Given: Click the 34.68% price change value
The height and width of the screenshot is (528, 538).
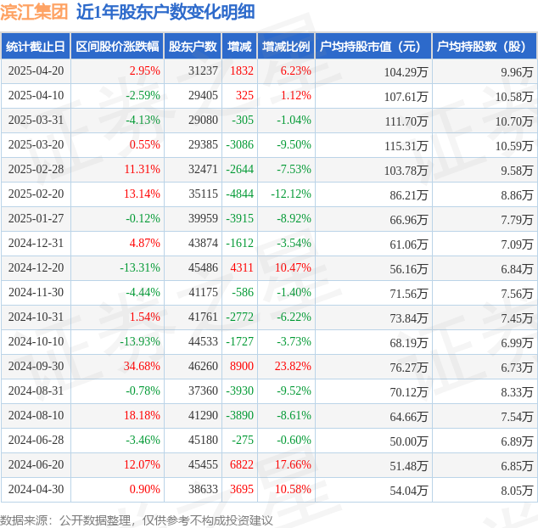Looking at the screenshot, I should coord(142,367).
